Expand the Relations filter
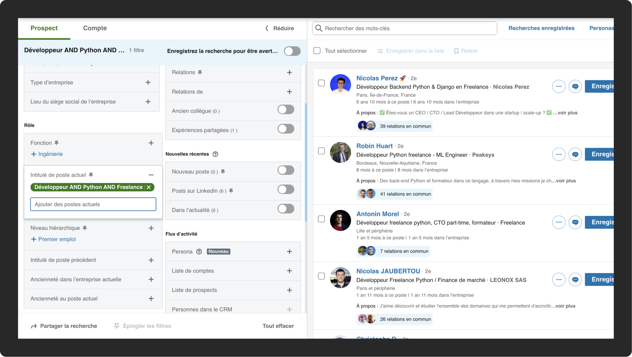 point(289,72)
